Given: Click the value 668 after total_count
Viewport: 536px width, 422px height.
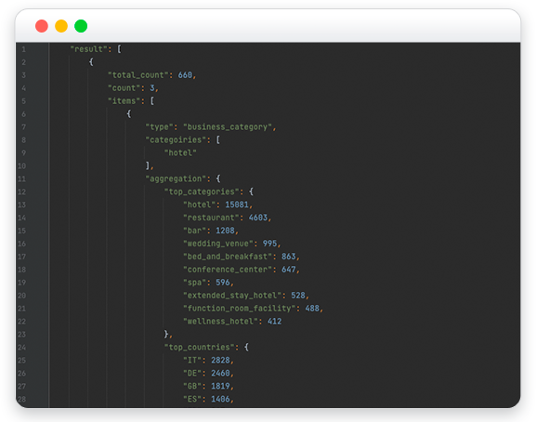Looking at the screenshot, I should coord(185,75).
